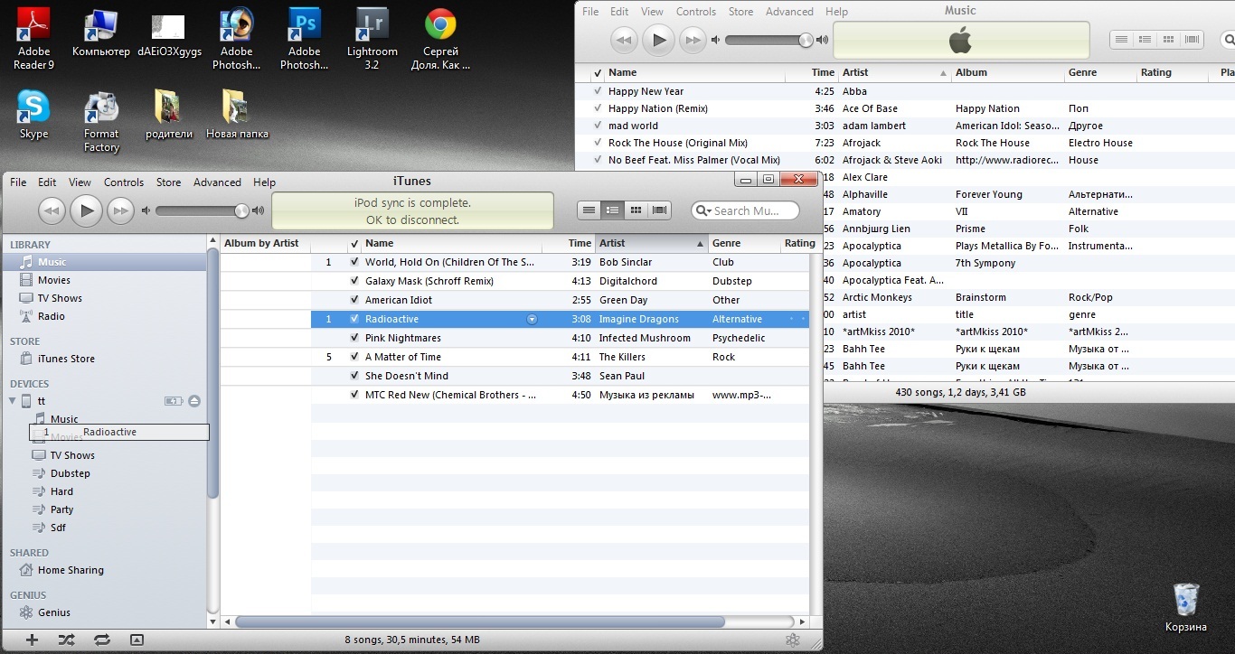Open the Новая папка folder
The image size is (1235, 654).
pos(237,115)
